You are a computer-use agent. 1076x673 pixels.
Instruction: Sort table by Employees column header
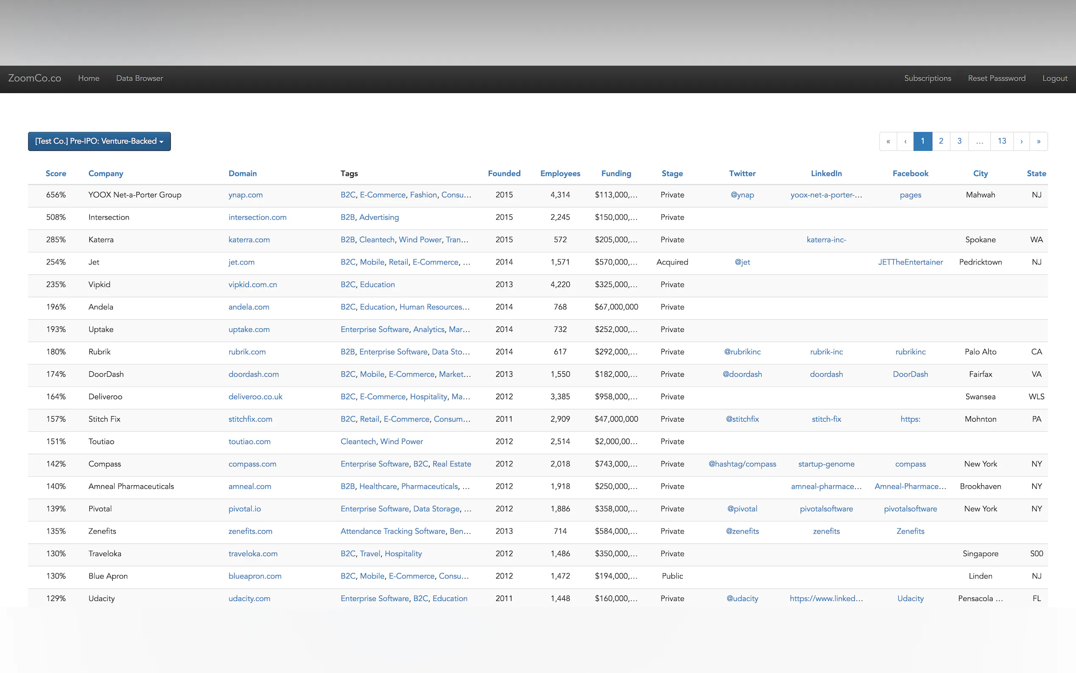[560, 174]
